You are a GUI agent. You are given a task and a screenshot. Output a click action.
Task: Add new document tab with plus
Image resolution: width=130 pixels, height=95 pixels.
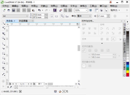pos(32,21)
